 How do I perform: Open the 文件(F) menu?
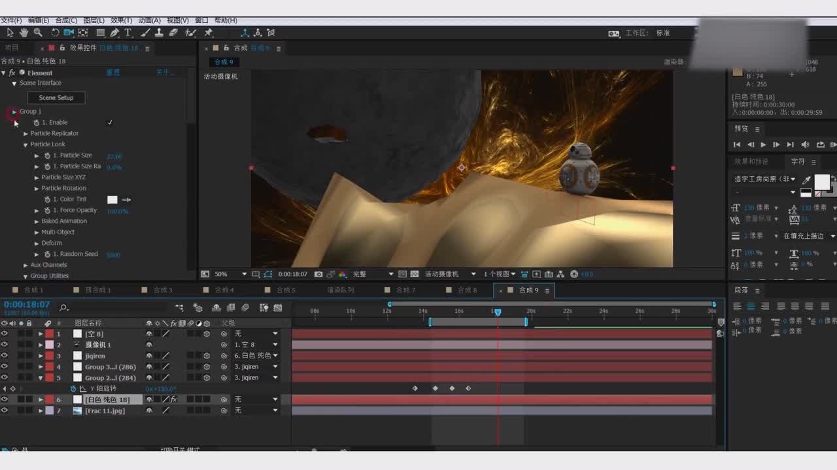click(x=12, y=20)
